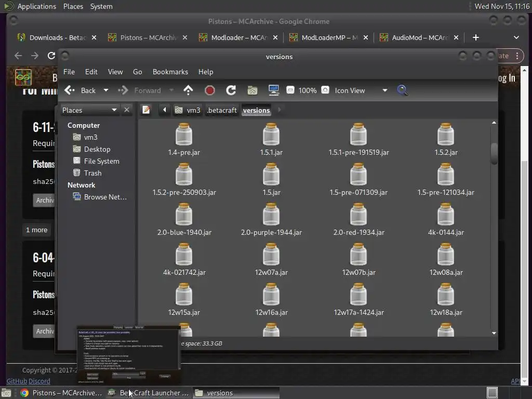Open BetaCraft Launcher from the taskbar
The width and height of the screenshot is (532, 399).
point(149,393)
